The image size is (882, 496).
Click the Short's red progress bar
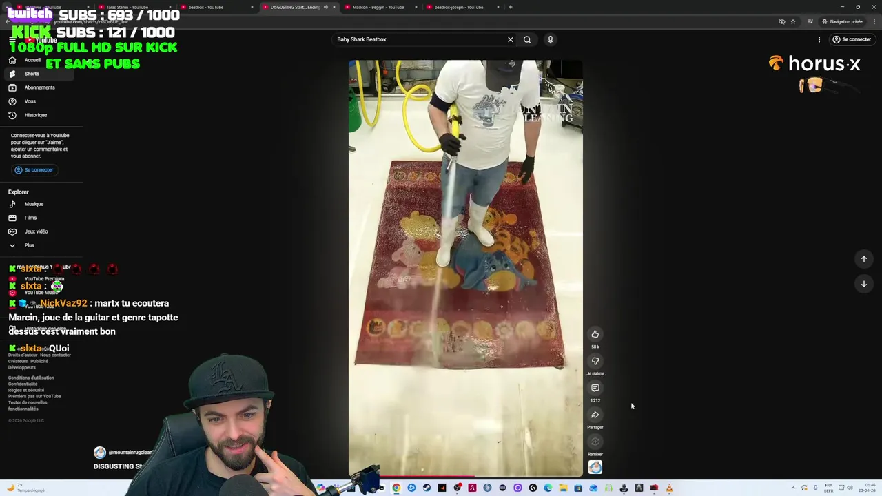(x=465, y=475)
